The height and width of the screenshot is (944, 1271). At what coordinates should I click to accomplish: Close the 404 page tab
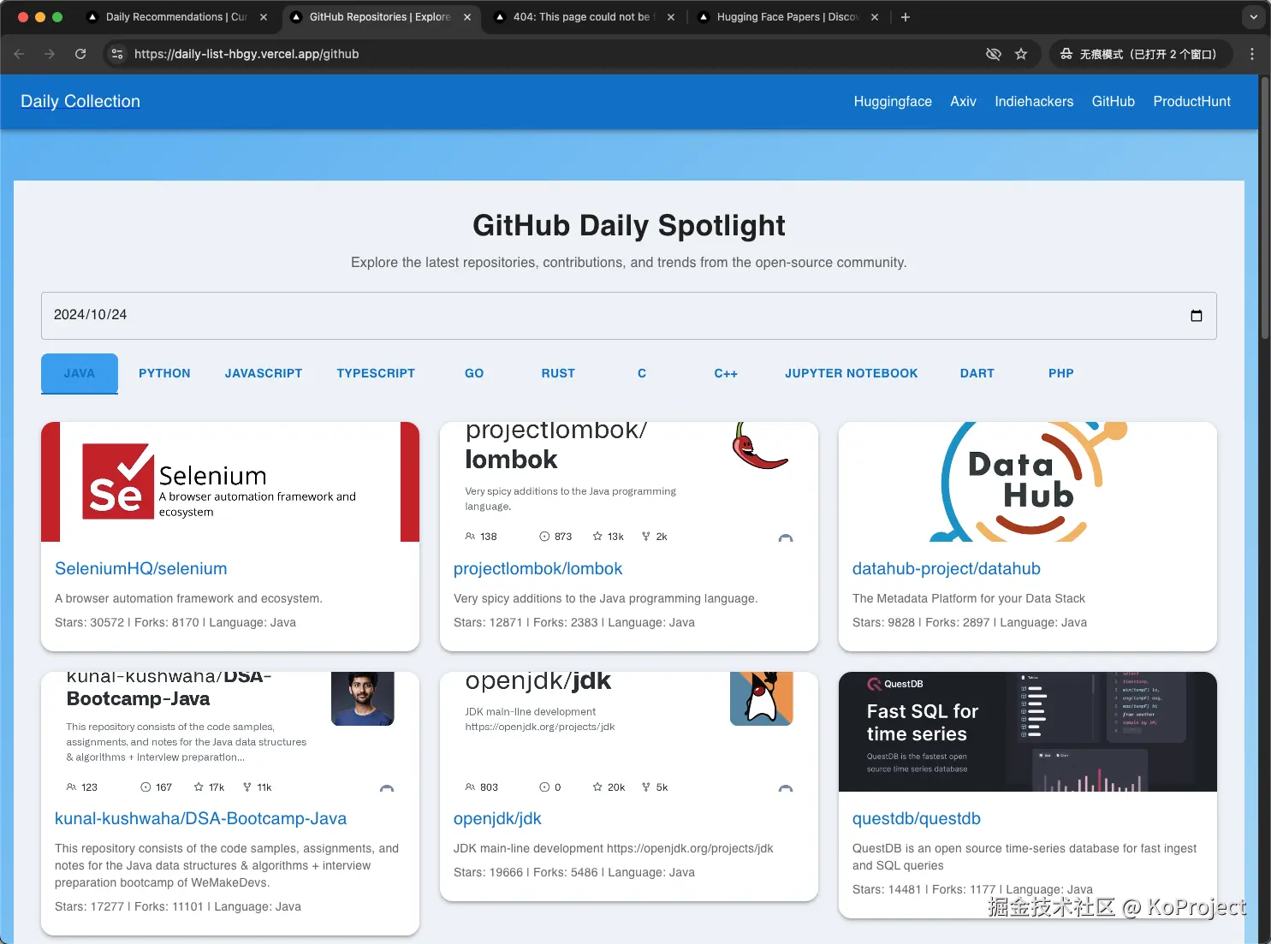(x=671, y=17)
